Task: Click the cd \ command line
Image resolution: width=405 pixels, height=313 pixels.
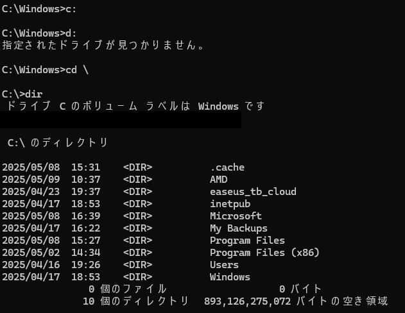Action: 45,70
